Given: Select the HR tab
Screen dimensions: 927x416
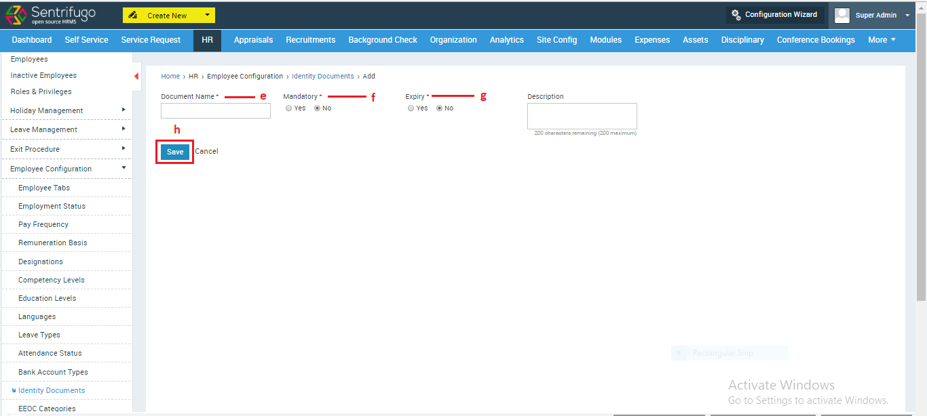Looking at the screenshot, I should pyautogui.click(x=207, y=40).
